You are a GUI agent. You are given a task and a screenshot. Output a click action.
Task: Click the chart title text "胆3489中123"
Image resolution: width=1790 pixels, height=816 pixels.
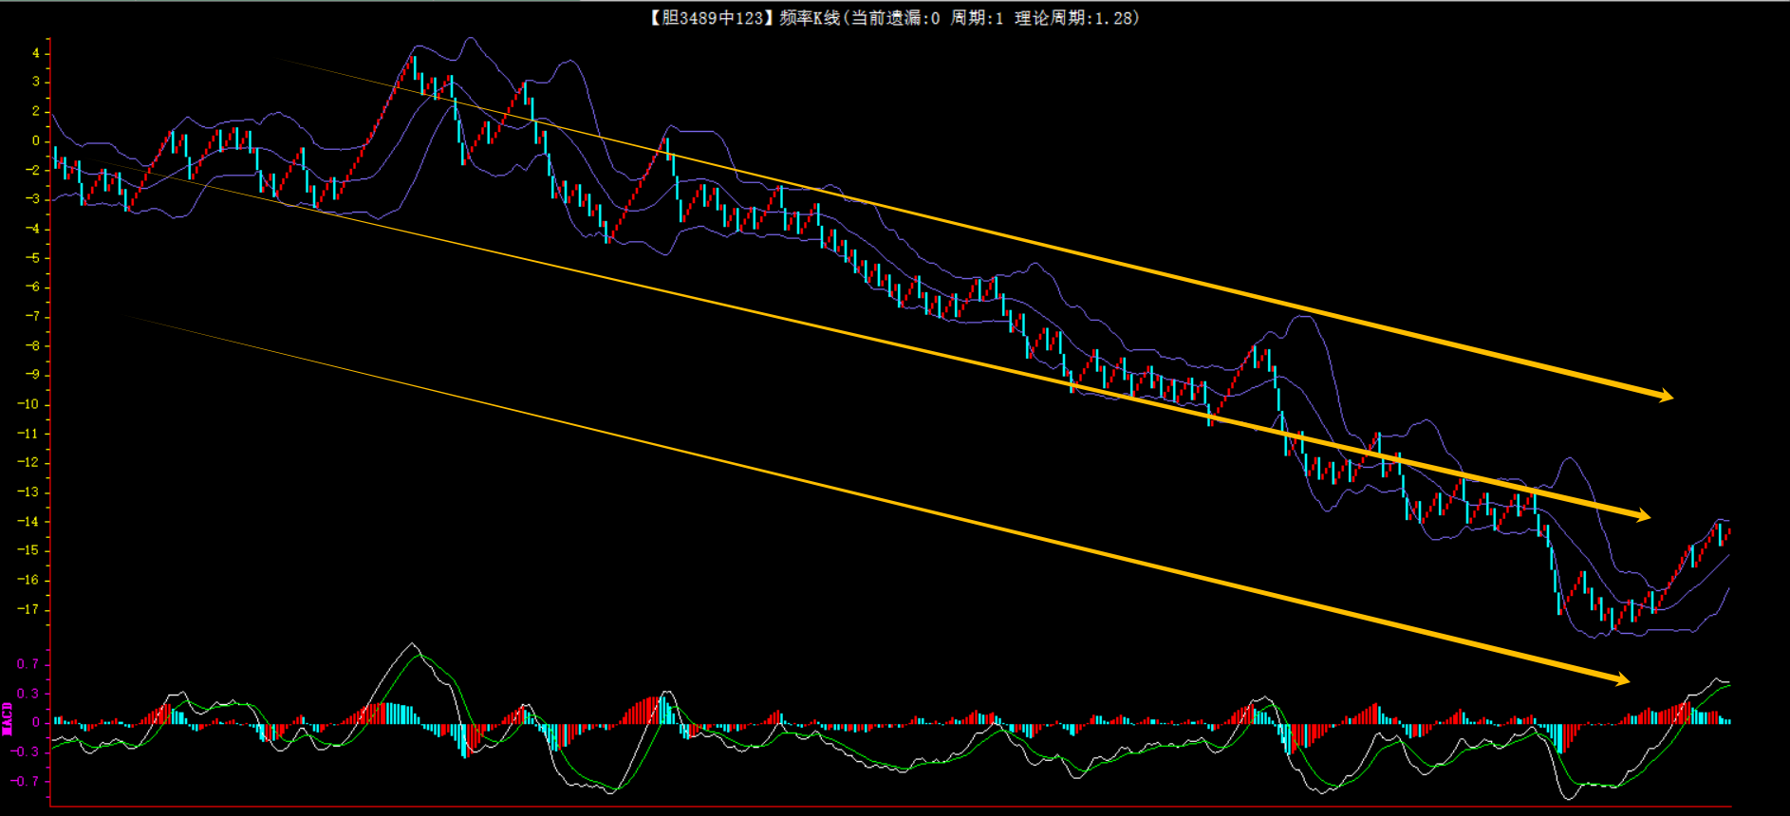point(712,18)
